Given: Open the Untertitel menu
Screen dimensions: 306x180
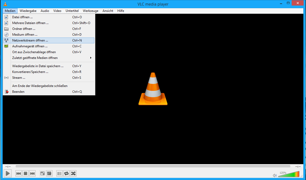Looking at the screenshot, I should point(72,11).
